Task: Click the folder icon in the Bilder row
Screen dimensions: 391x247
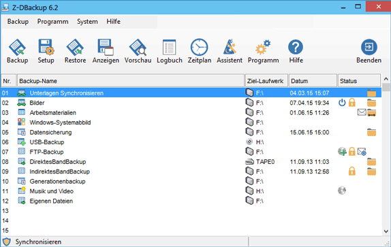Action: [x=371, y=103]
